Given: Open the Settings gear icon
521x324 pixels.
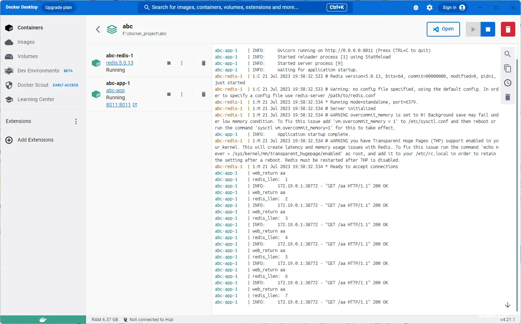Looking at the screenshot, I should click(x=430, y=8).
